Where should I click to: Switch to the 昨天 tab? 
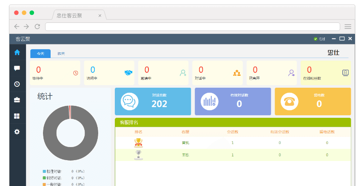61,54
